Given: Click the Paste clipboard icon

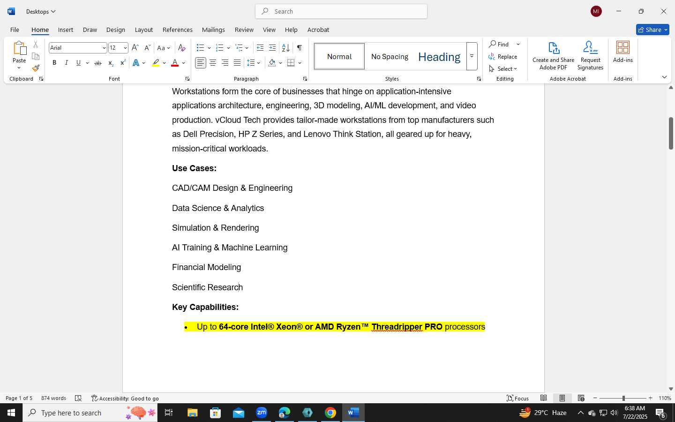Looking at the screenshot, I should click(x=19, y=48).
